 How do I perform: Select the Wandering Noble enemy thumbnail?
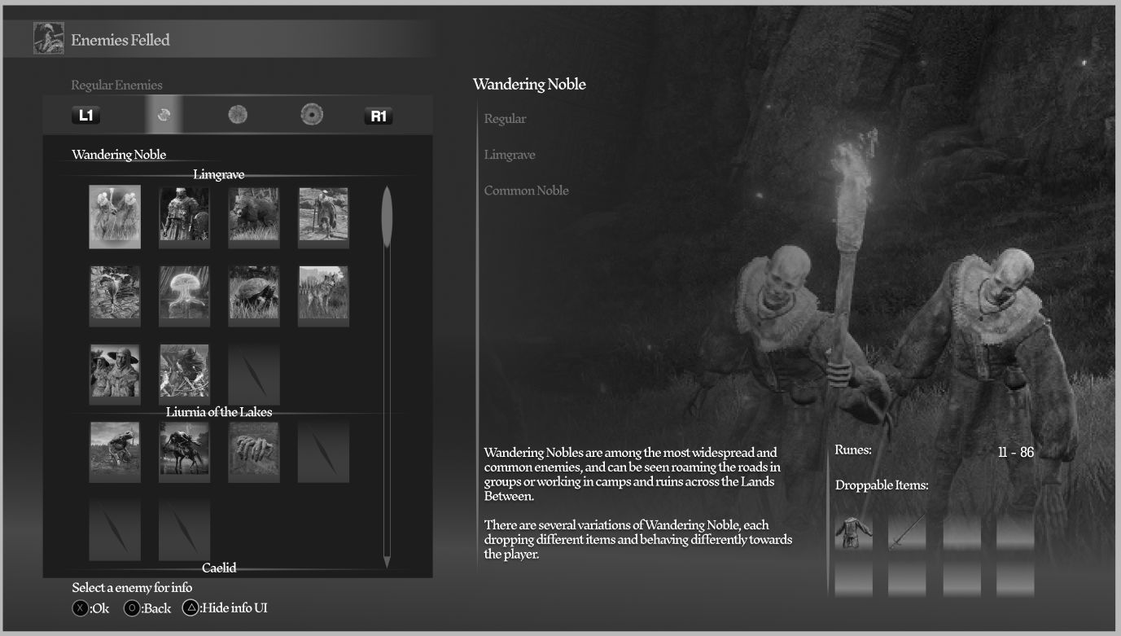click(114, 216)
